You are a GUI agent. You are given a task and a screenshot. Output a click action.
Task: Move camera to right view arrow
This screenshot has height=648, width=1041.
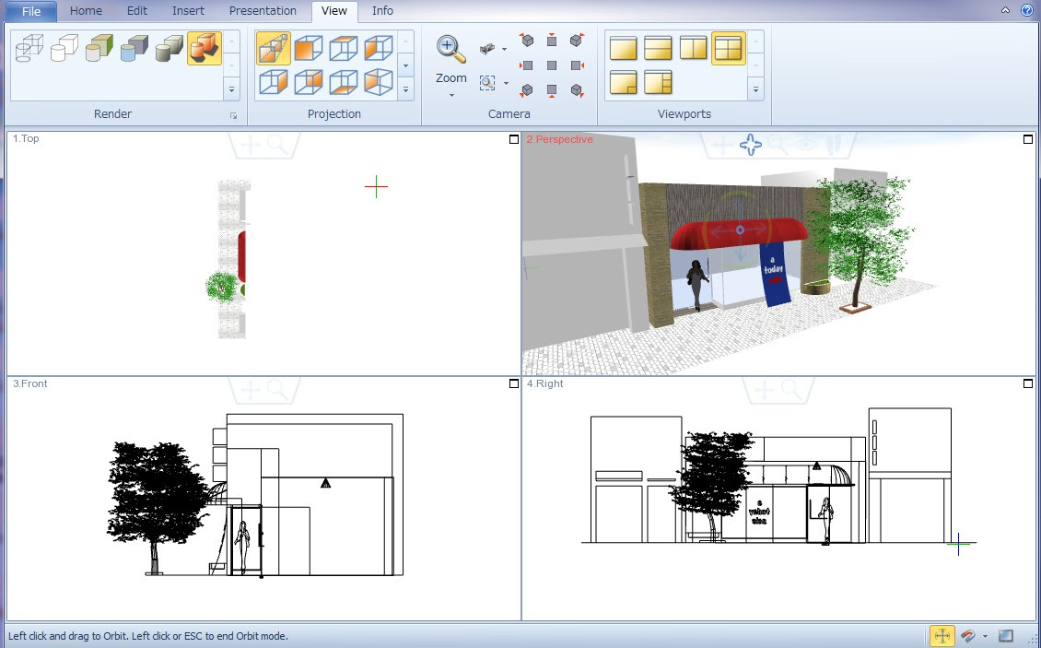[x=577, y=65]
